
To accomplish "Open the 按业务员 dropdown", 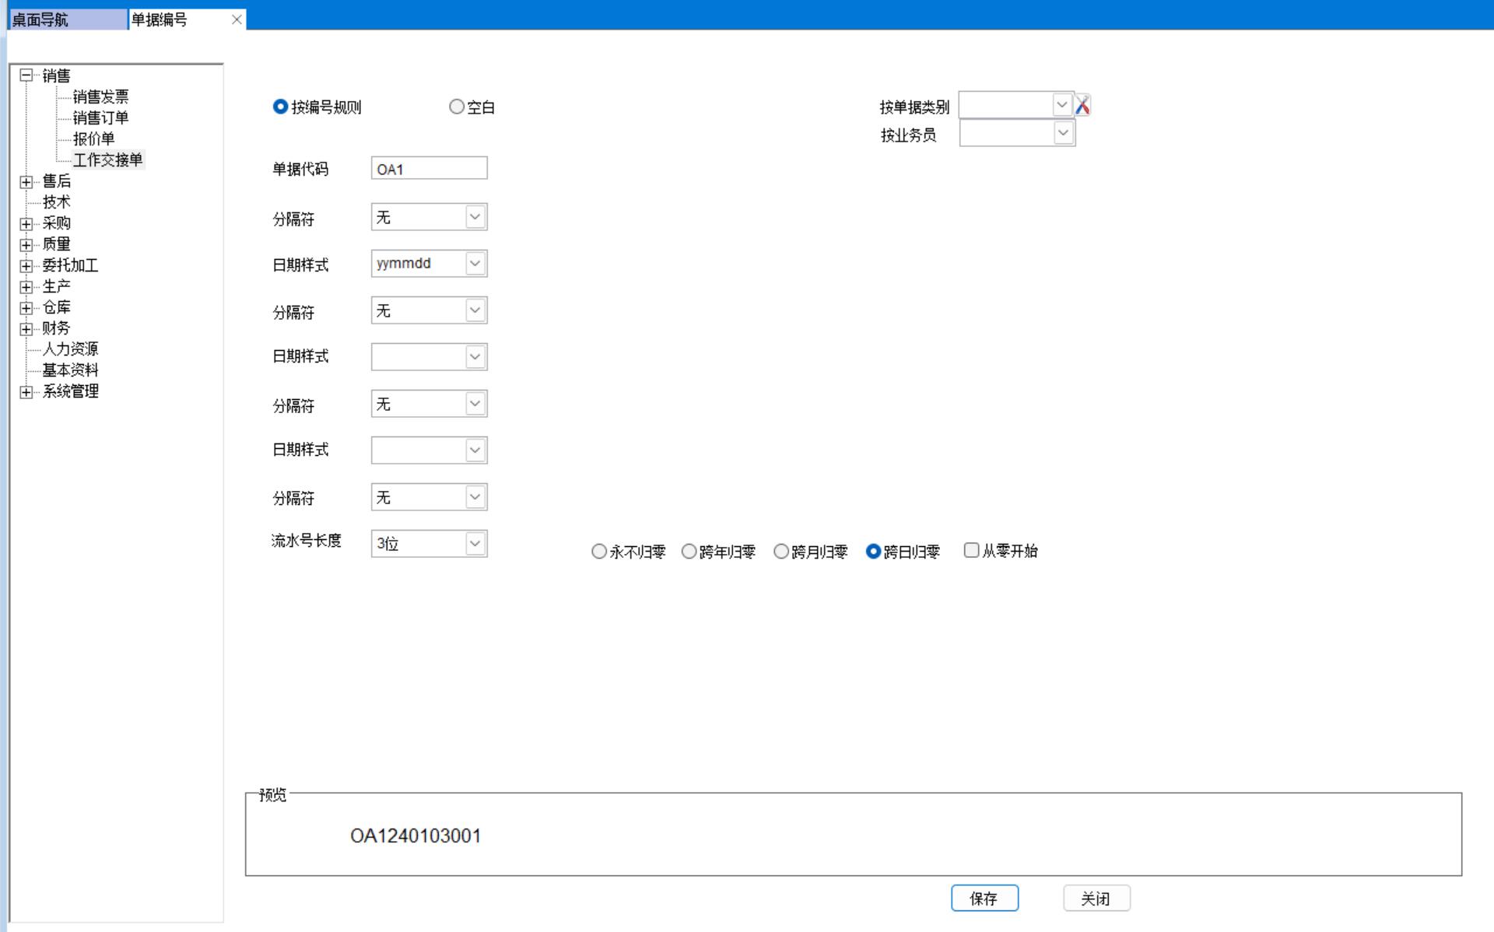I will pos(1063,134).
